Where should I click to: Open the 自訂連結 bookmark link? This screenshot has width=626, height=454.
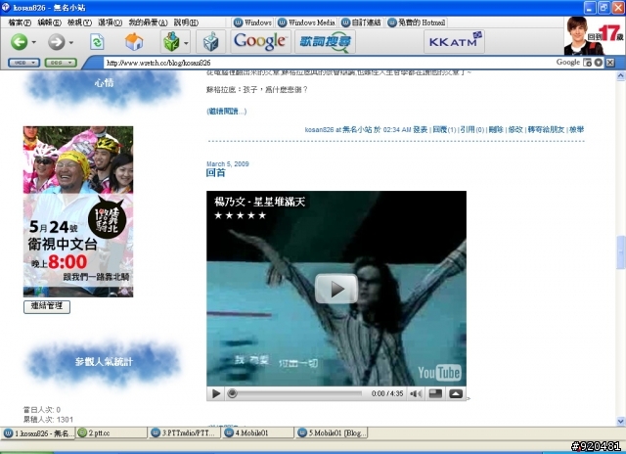tap(361, 23)
